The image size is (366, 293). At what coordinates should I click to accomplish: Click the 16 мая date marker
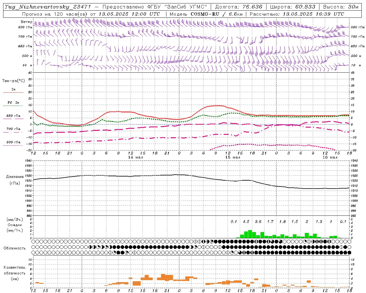tap(330, 157)
